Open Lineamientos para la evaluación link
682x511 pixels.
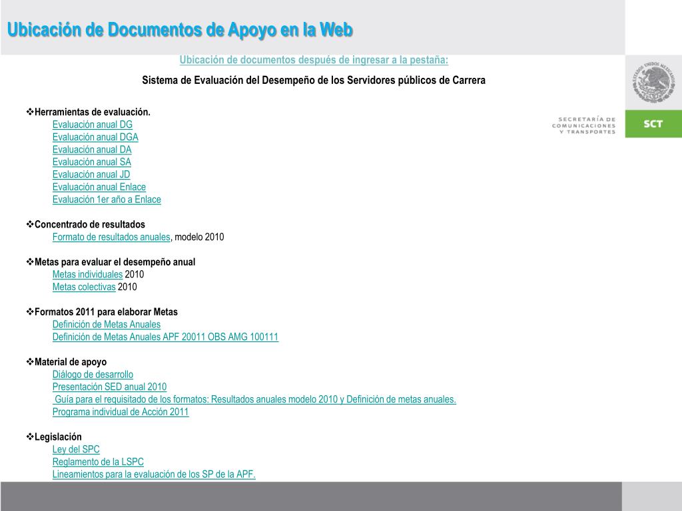point(154,474)
